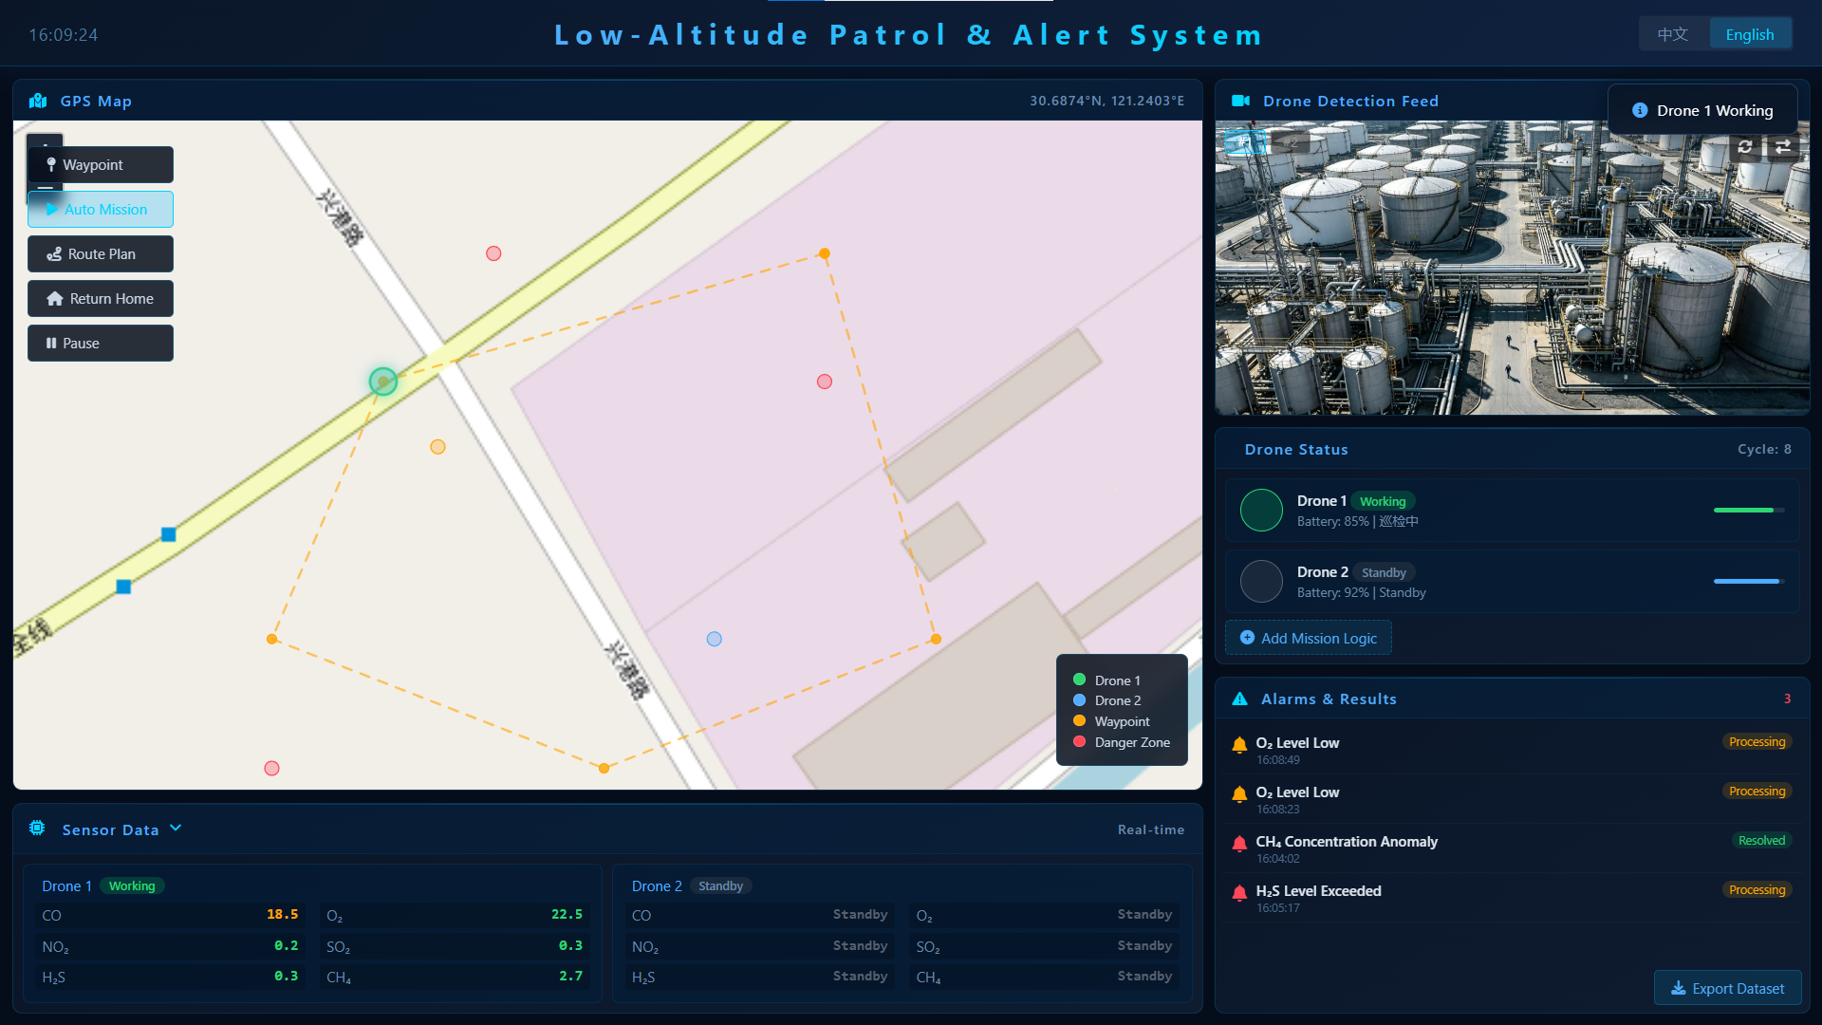Screen dimensions: 1822x1025
Task: Click the Cycle: 8 label
Action: coord(1764,449)
